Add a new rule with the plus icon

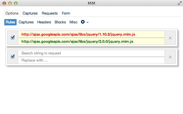[x=83, y=22]
